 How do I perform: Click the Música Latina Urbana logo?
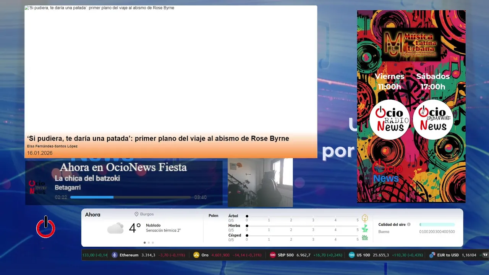411,44
